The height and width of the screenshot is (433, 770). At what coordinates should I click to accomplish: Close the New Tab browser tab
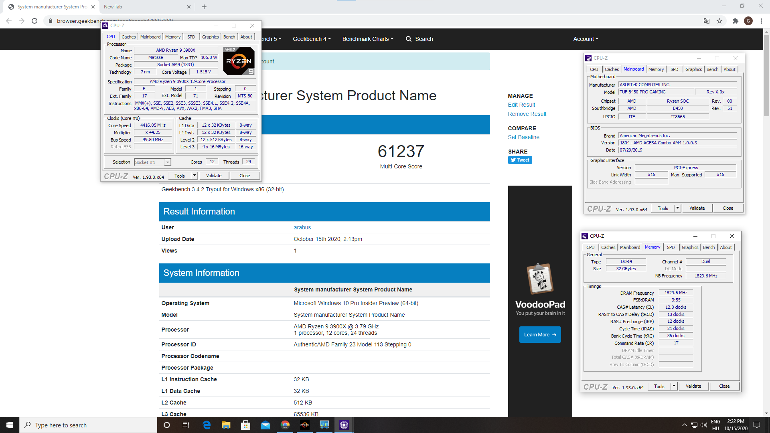[x=189, y=7]
